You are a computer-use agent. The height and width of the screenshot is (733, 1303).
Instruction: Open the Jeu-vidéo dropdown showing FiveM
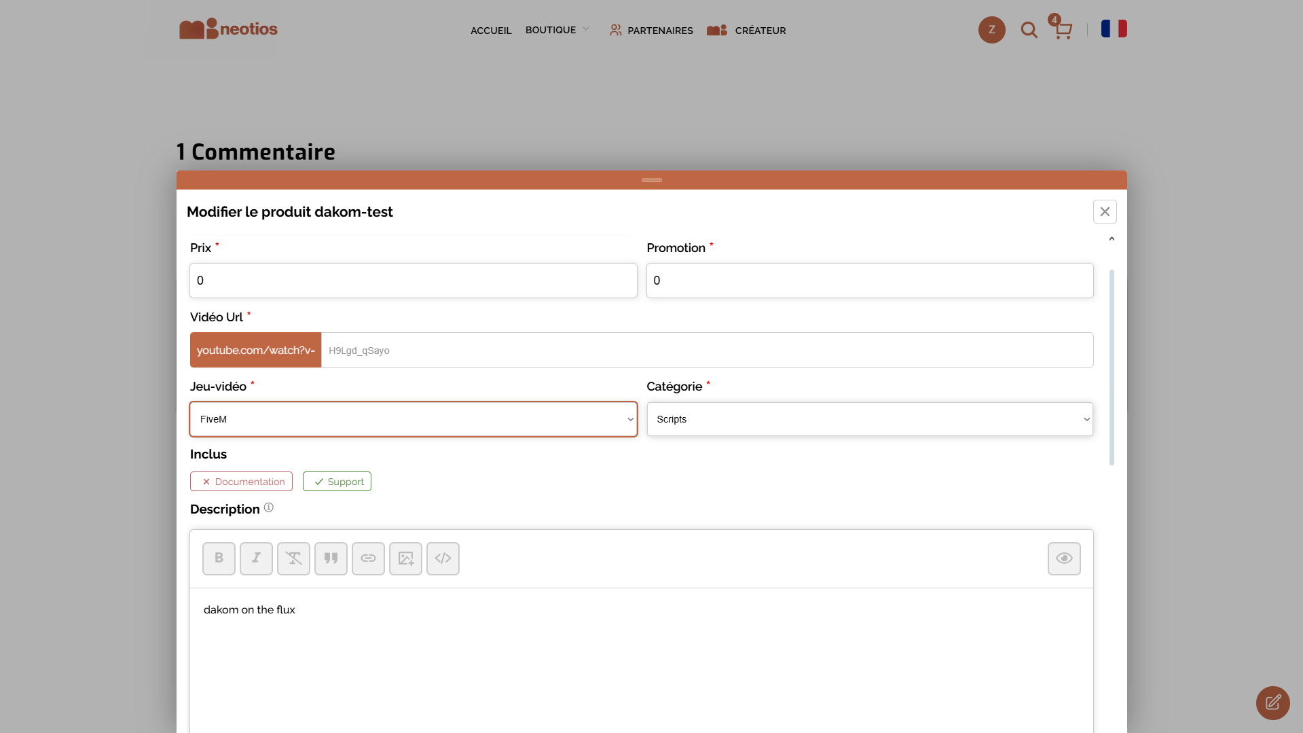click(x=413, y=419)
